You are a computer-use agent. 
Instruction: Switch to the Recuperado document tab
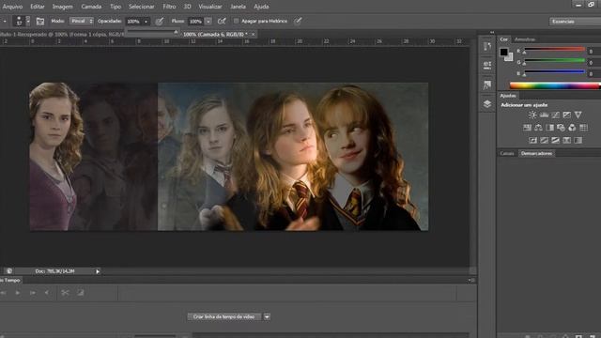[x=62, y=34]
